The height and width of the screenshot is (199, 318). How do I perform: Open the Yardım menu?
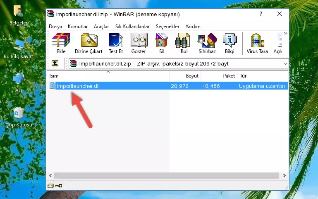pyautogui.click(x=193, y=27)
